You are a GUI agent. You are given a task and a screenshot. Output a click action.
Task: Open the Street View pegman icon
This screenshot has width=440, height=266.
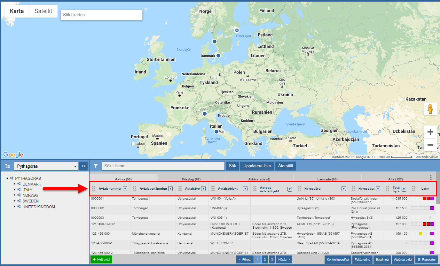(430, 109)
